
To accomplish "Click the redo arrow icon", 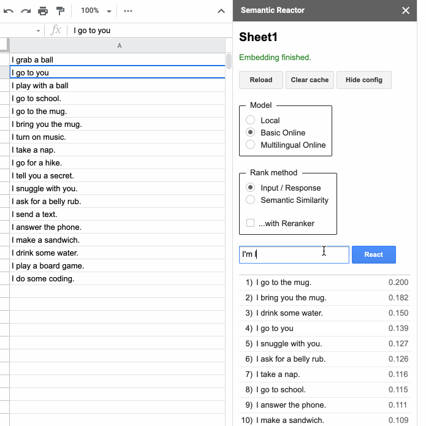I will [x=26, y=11].
